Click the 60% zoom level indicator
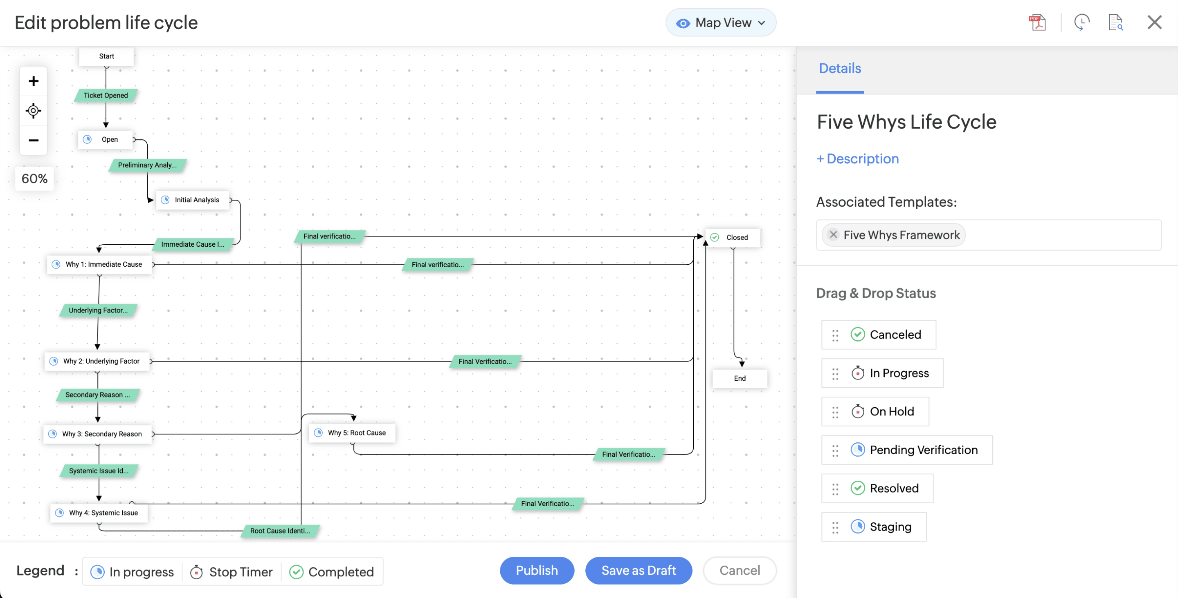The image size is (1178, 598). click(34, 179)
